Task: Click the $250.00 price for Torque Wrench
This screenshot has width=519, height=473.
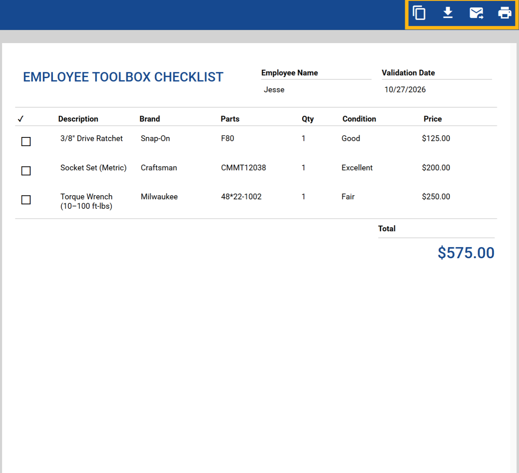Action: (x=436, y=197)
